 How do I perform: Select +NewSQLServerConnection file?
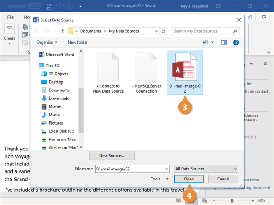pos(146,73)
